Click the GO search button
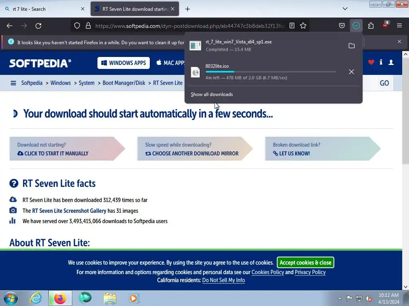This screenshot has width=409, height=306. point(384,83)
